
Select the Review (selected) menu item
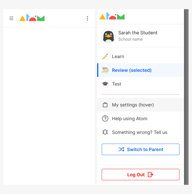tap(141, 70)
